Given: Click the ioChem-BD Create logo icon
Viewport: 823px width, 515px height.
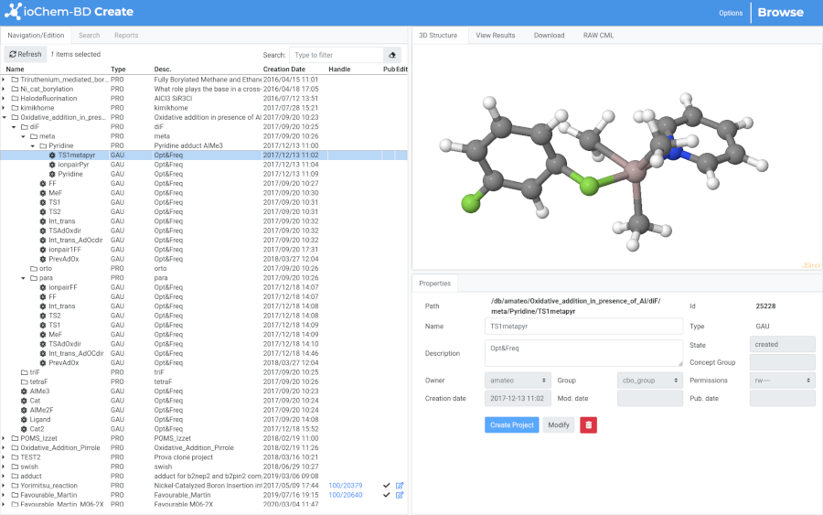Looking at the screenshot, I should pyautogui.click(x=13, y=12).
